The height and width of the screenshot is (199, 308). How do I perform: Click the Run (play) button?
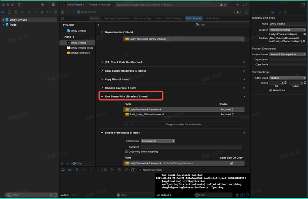[x=43, y=4]
